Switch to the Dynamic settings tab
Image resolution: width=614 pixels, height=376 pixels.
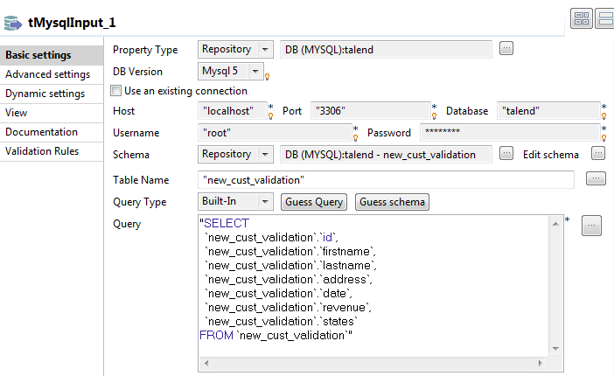(45, 94)
